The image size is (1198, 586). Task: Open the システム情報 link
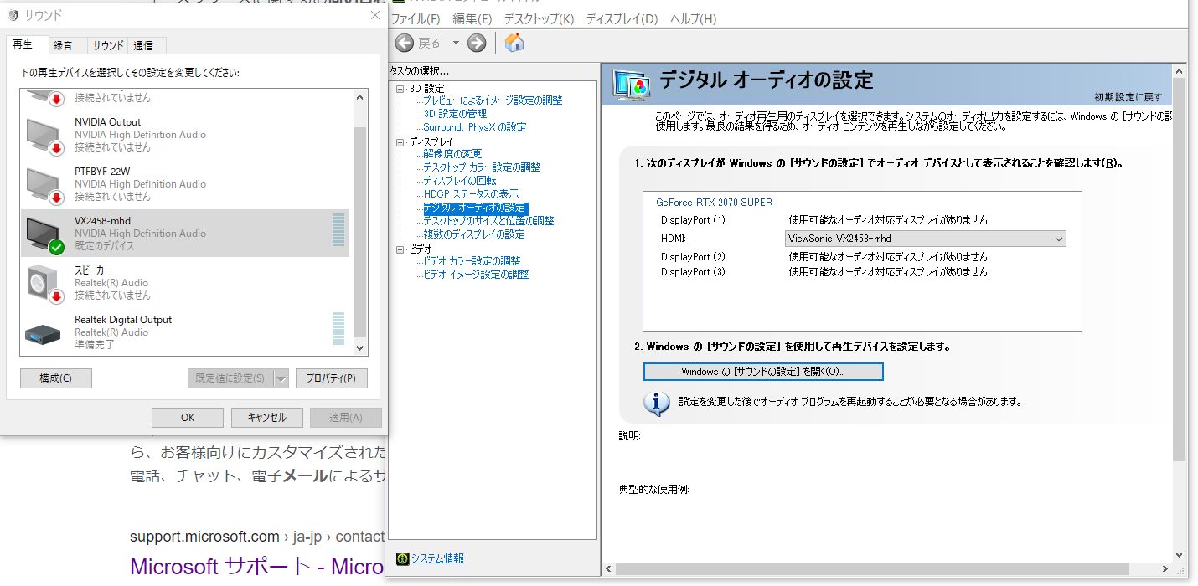(x=437, y=558)
